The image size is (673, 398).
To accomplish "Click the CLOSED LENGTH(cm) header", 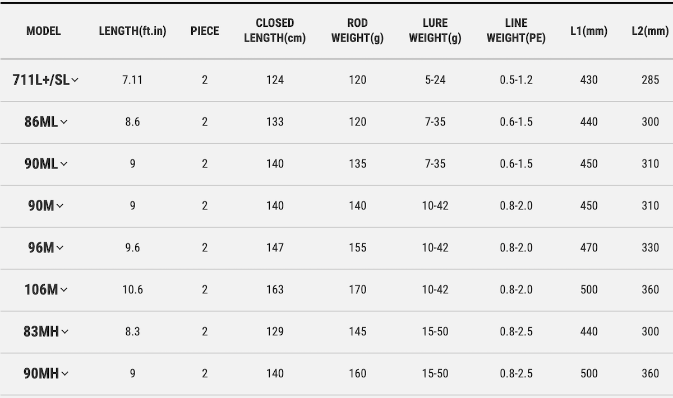I will click(275, 31).
